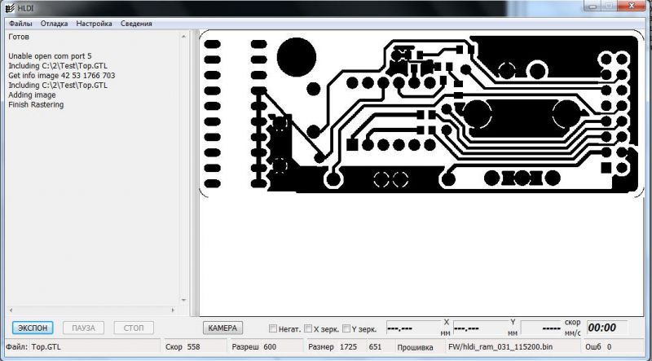Click the log horizontal scroll left arrow

11,310
